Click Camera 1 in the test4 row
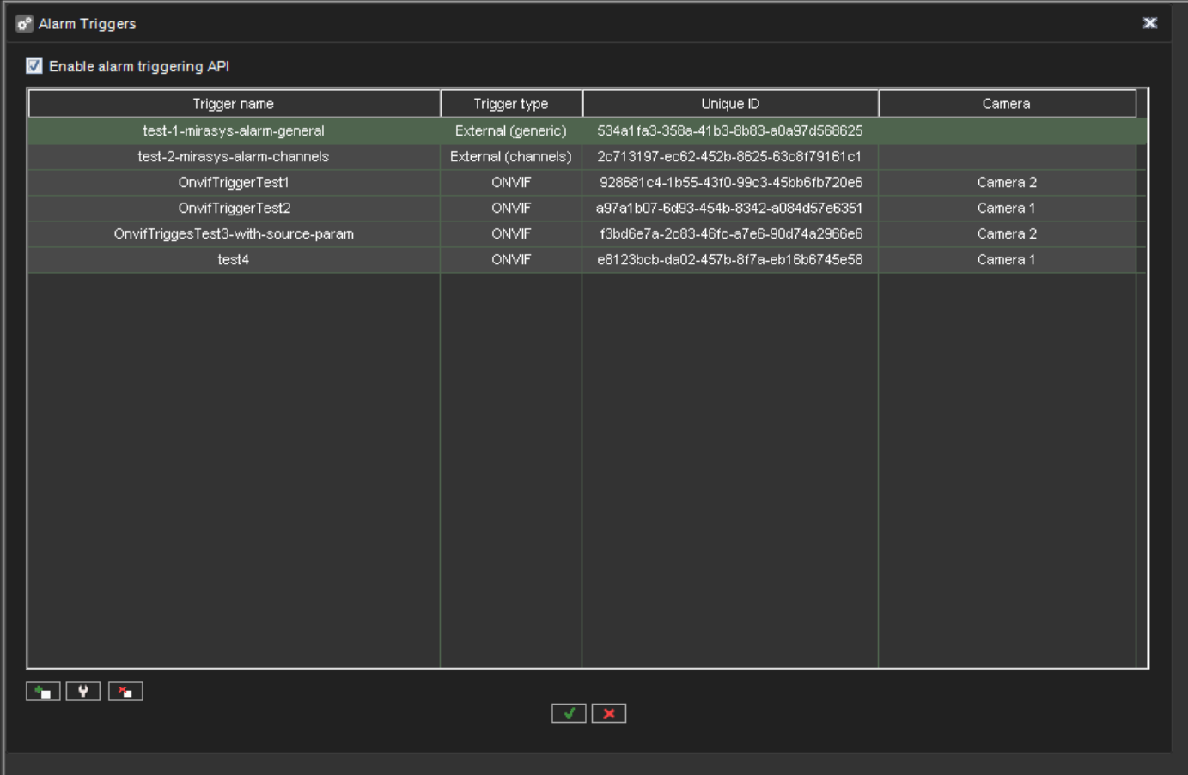The height and width of the screenshot is (775, 1188). pos(1006,259)
